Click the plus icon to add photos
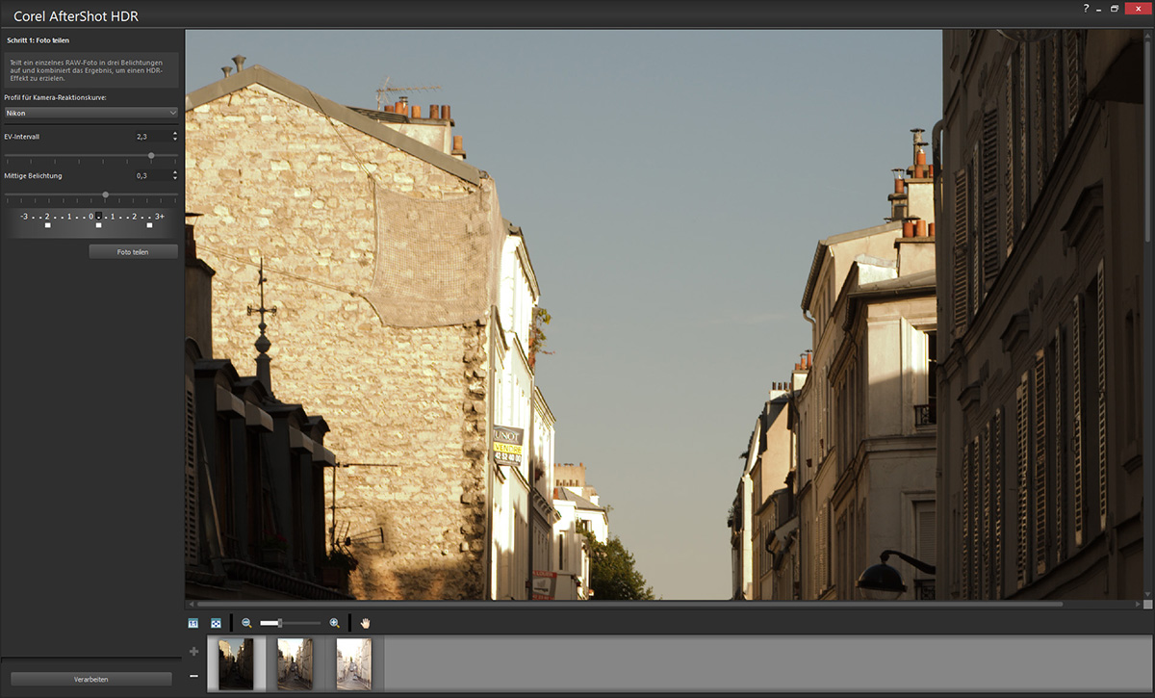Screen dimensions: 1155x698 coord(193,652)
